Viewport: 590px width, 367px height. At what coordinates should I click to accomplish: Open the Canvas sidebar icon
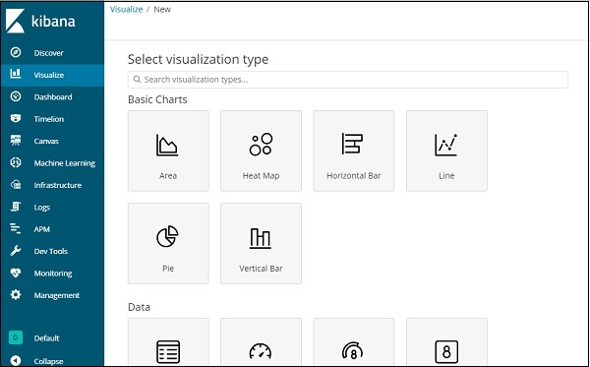click(16, 141)
